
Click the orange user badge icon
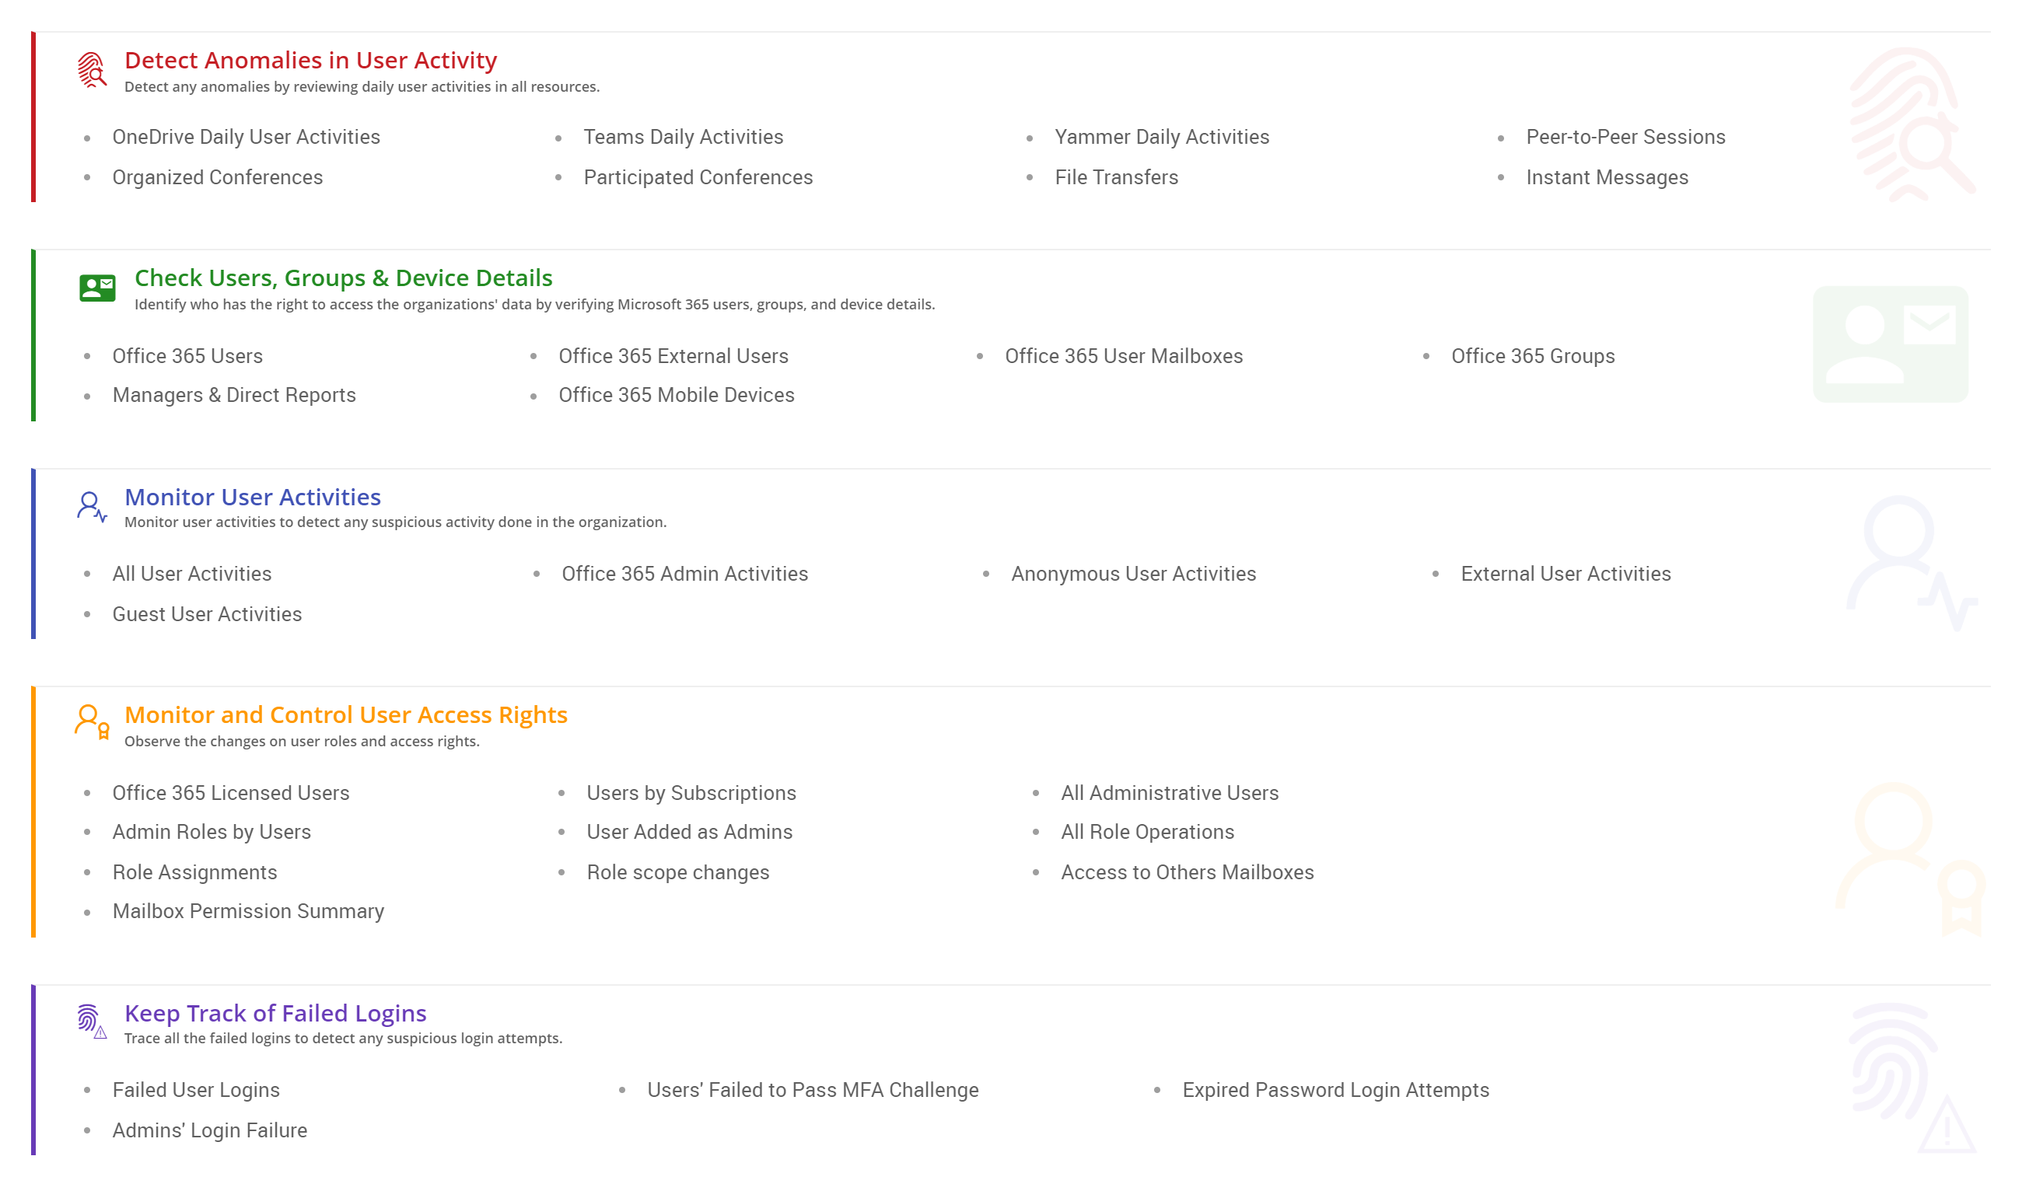click(x=92, y=722)
